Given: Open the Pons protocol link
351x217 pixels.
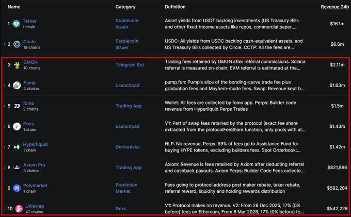Looking at the screenshot, I should click(28, 124).
